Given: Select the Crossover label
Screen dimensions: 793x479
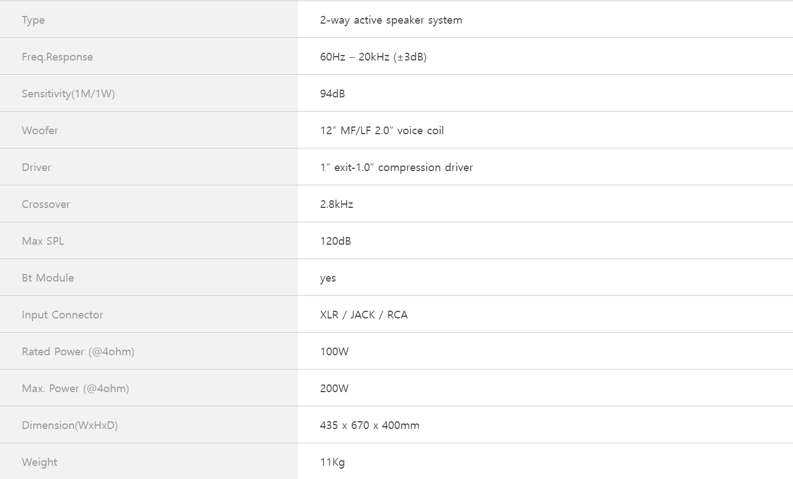Looking at the screenshot, I should 46,204.
